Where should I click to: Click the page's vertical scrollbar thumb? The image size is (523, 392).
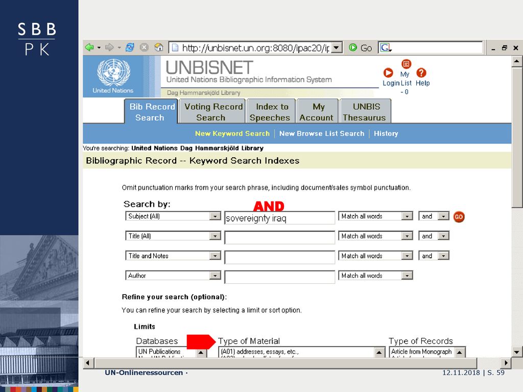point(517,137)
